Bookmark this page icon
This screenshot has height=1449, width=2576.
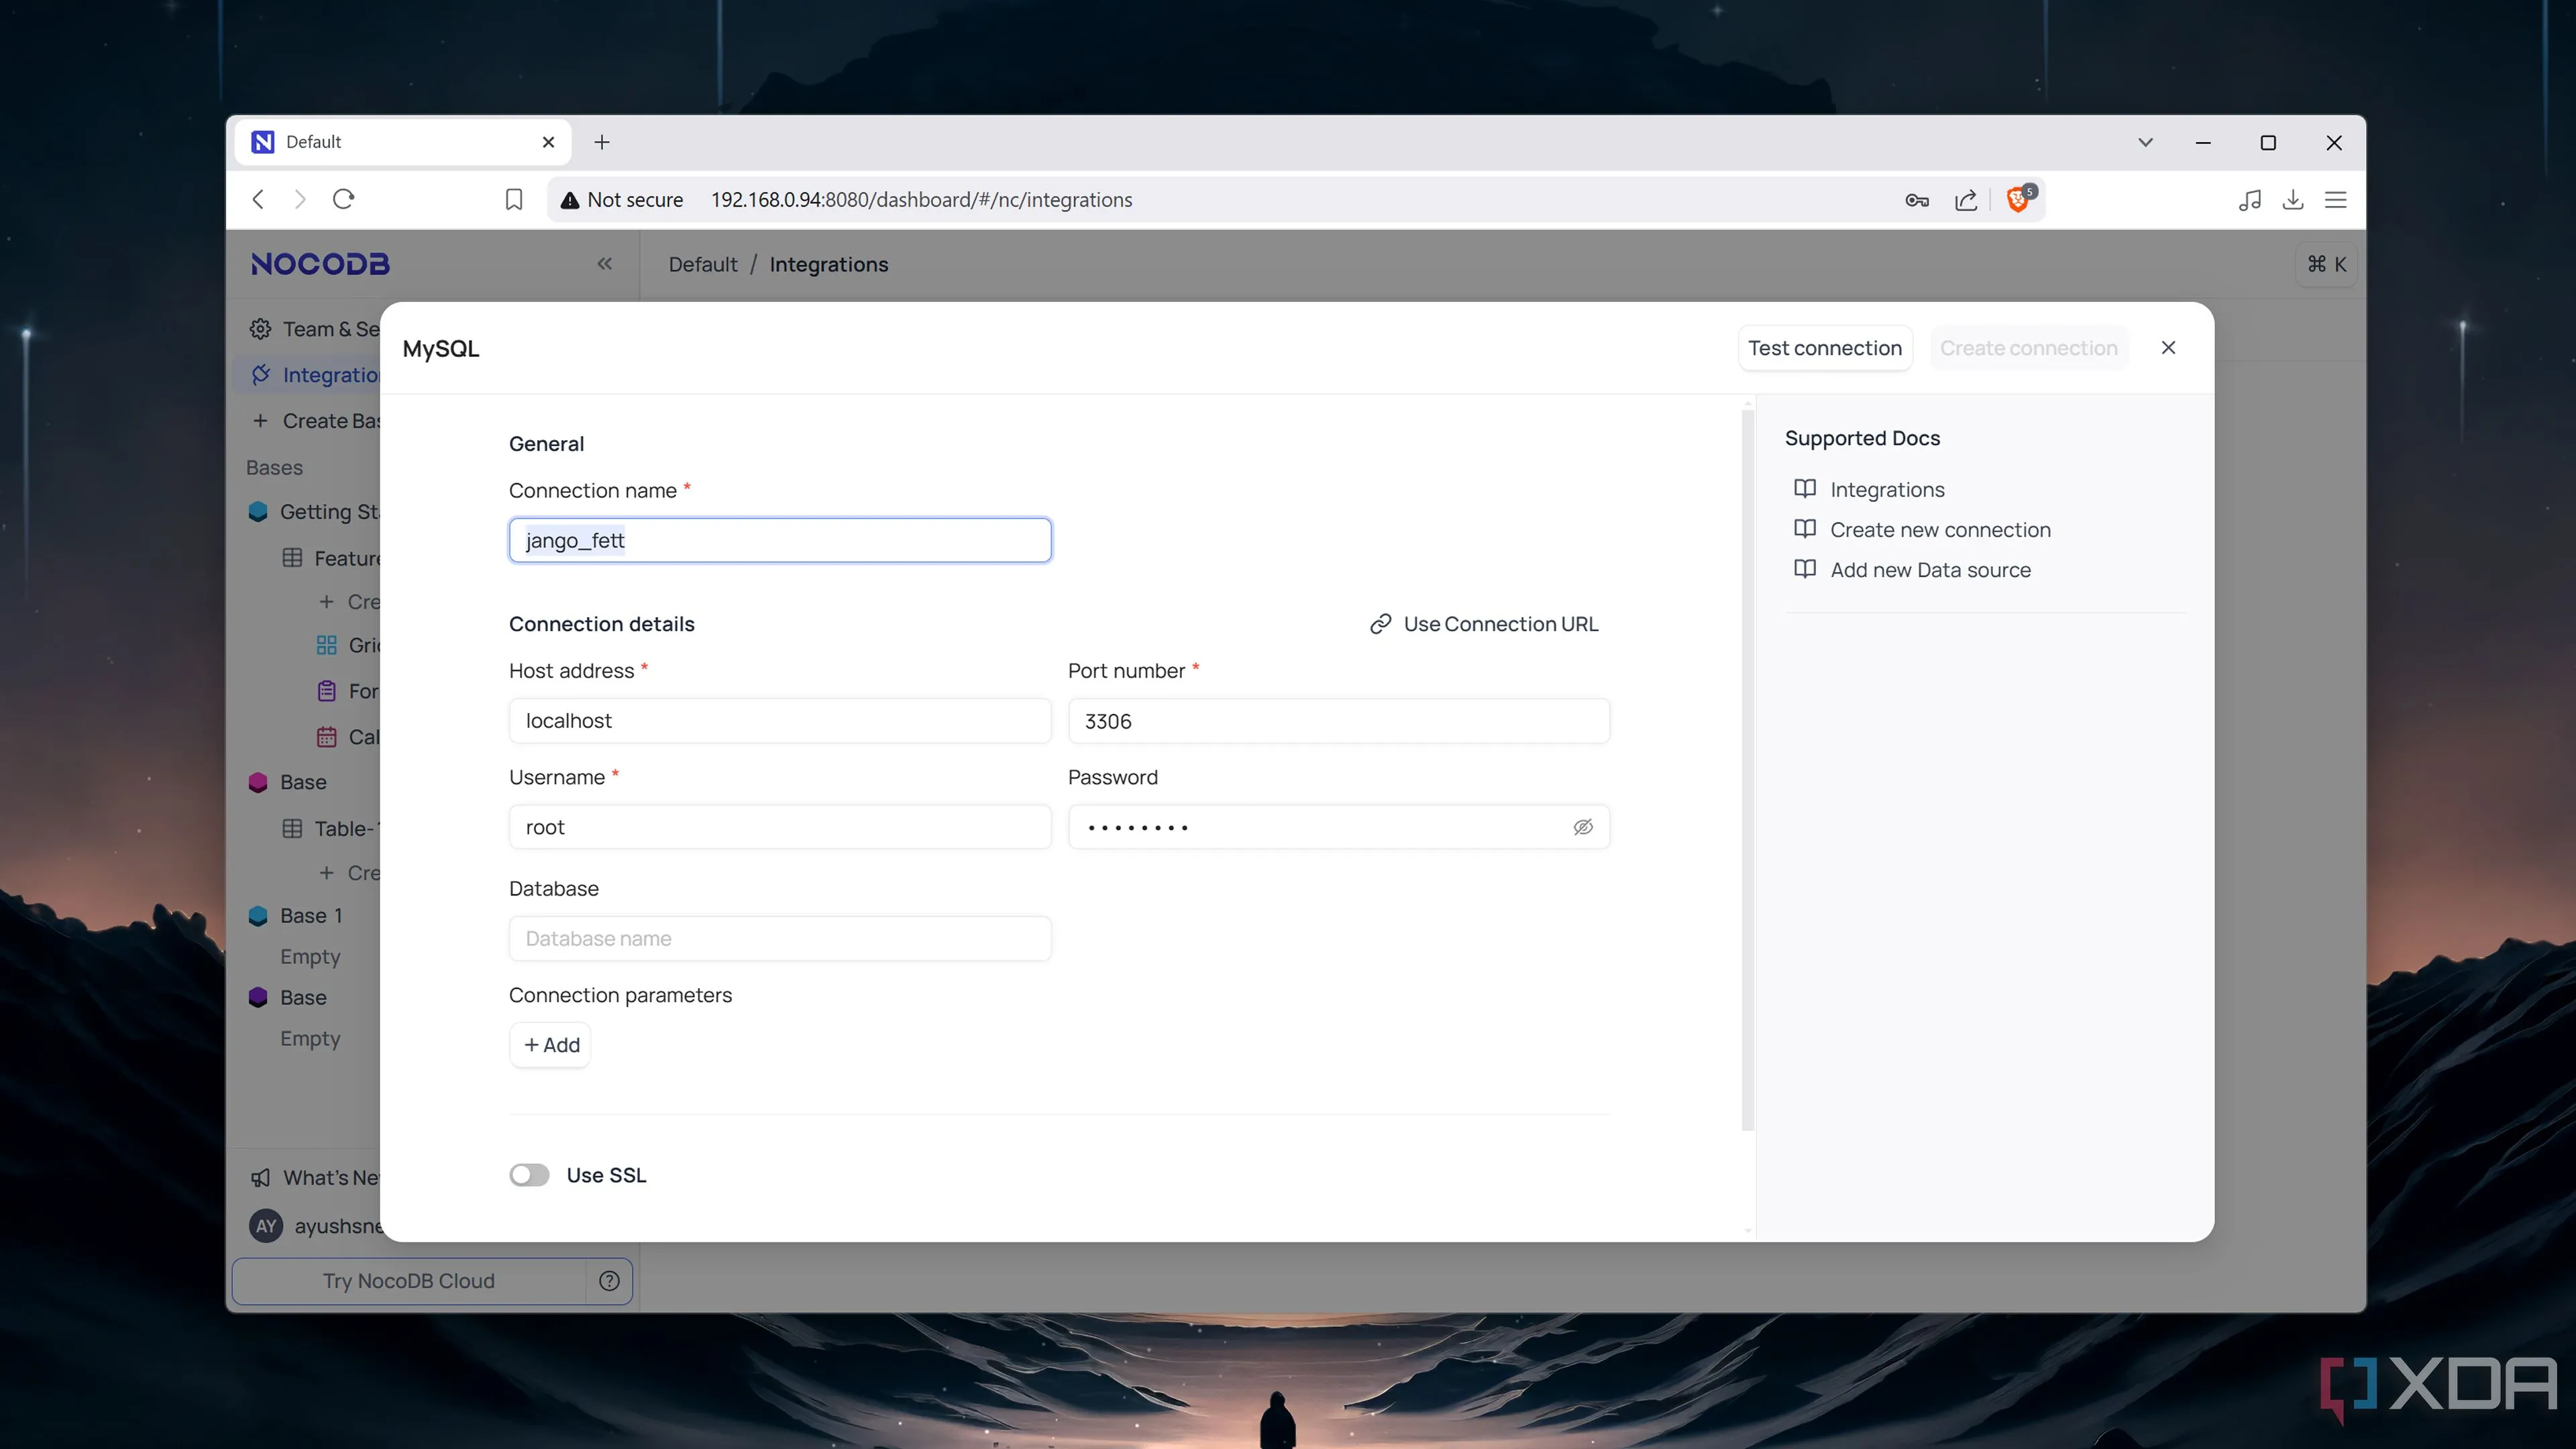coord(514,199)
